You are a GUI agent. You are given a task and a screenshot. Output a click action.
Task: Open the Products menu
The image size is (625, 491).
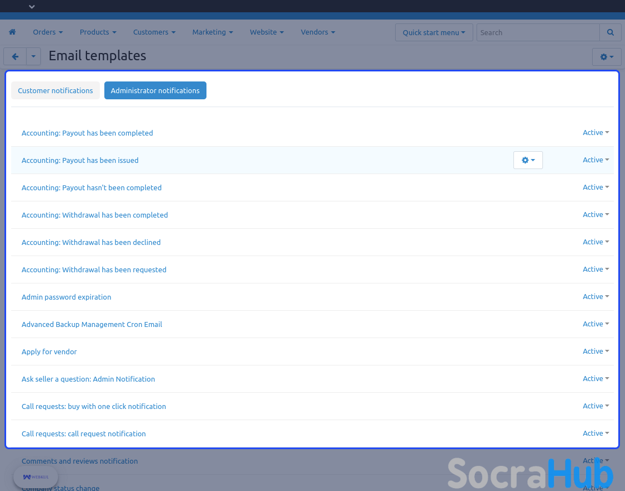98,32
